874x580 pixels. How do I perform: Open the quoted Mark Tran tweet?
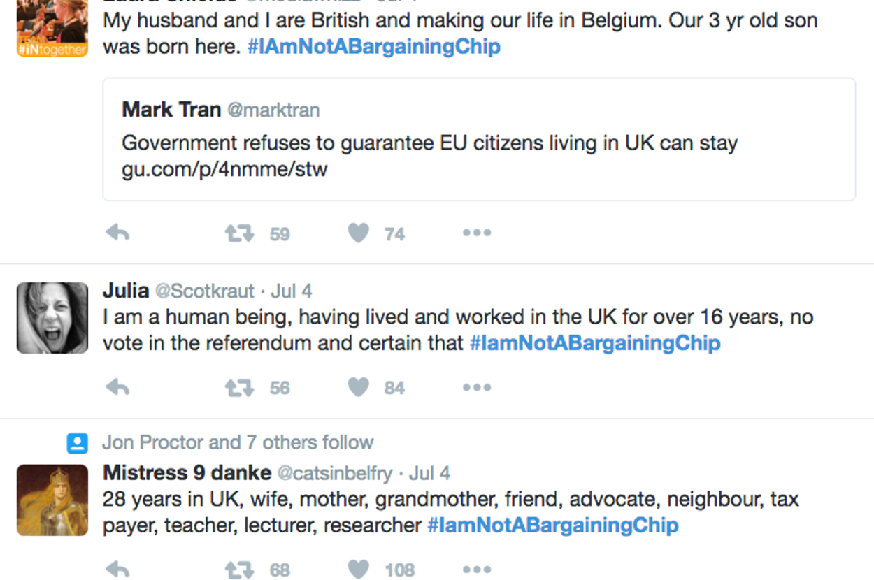click(x=479, y=140)
